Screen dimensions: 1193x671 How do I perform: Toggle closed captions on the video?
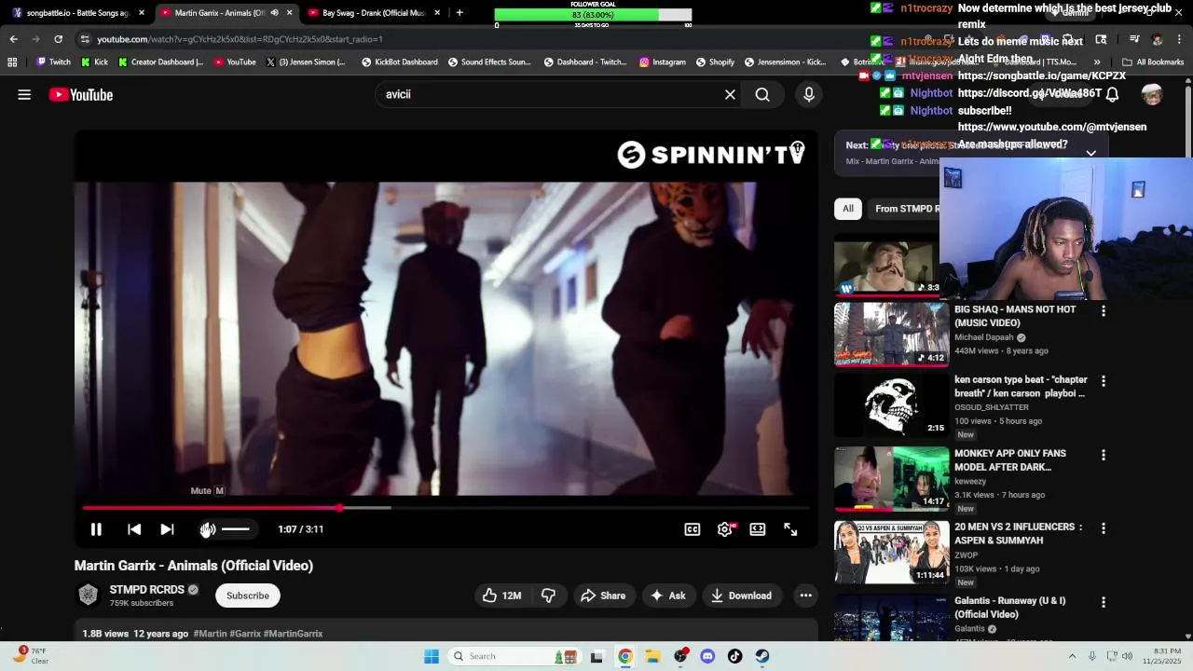tap(692, 529)
